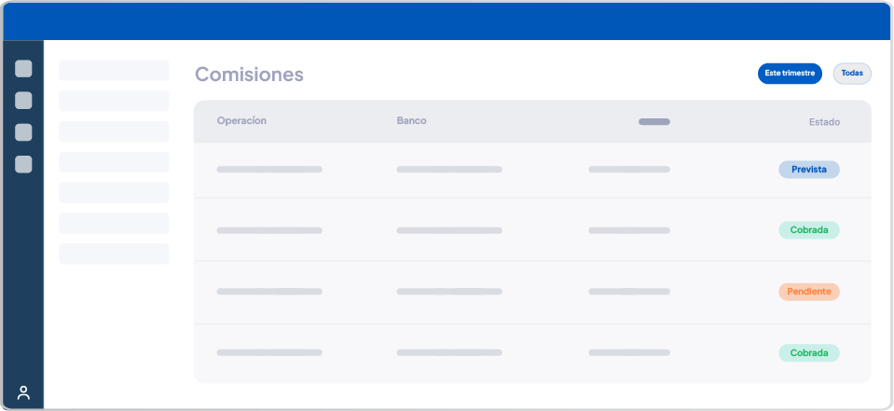Click the Comisiones page heading
Image resolution: width=894 pixels, height=411 pixels.
[249, 75]
